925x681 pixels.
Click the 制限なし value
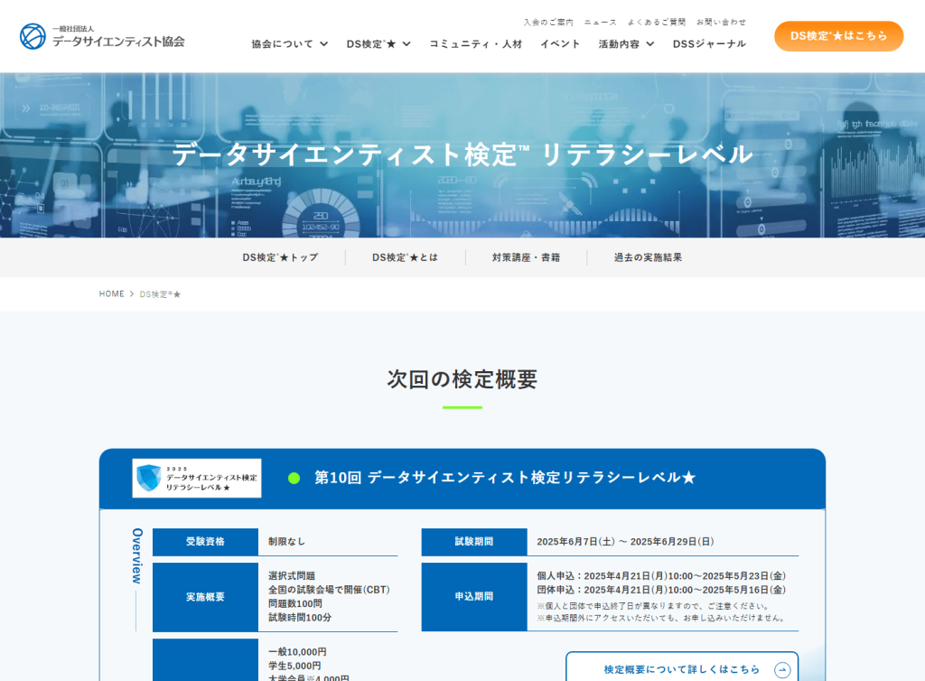pos(286,541)
